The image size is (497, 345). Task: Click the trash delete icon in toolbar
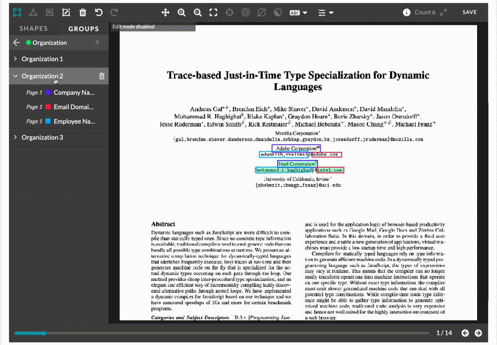click(83, 12)
